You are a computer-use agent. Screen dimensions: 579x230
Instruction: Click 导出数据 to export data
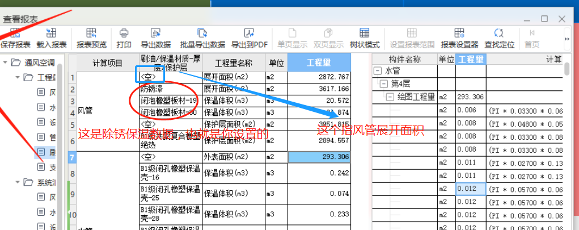click(x=155, y=38)
